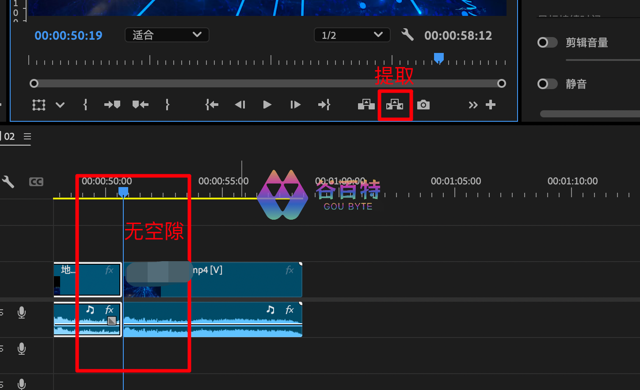Open the sequence 02 panel menu

coord(27,136)
